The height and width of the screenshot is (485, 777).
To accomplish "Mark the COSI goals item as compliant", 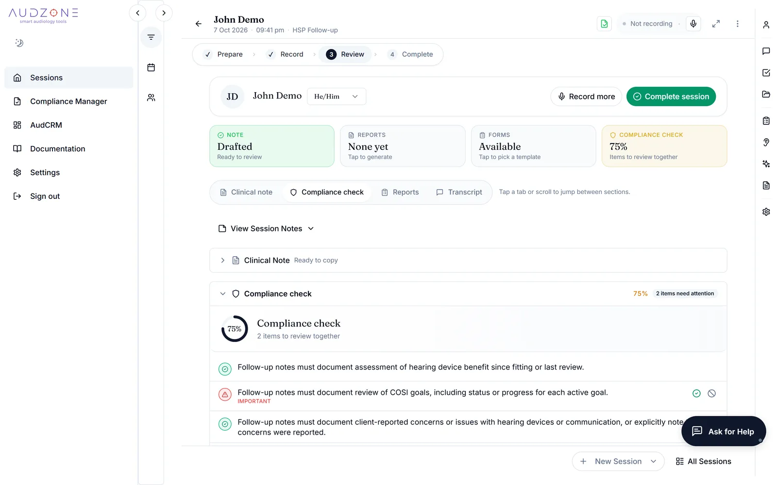I will tap(696, 393).
